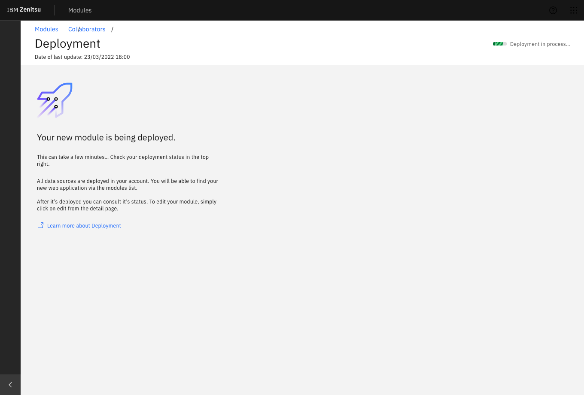The width and height of the screenshot is (584, 395).
Task: Click the empty dark left sidebar panel
Action: coord(10,193)
